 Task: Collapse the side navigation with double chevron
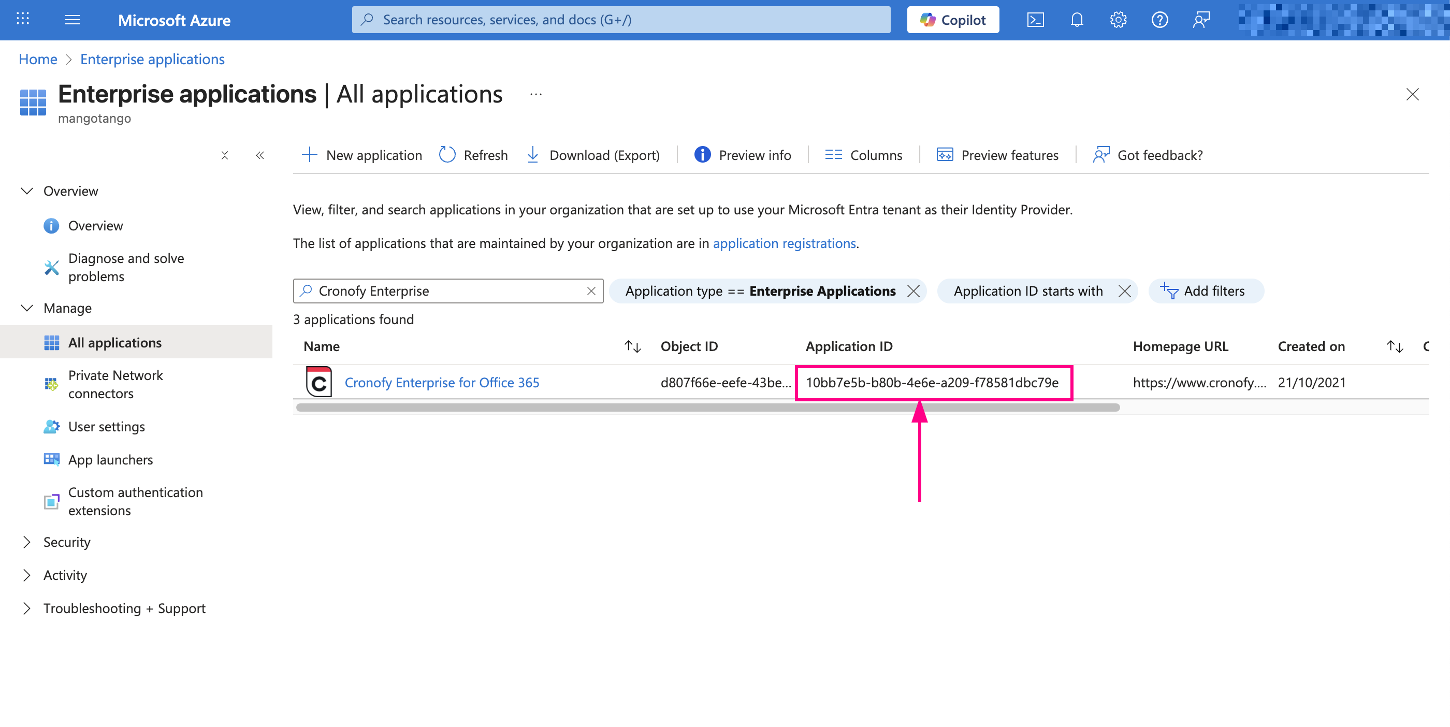pyautogui.click(x=259, y=155)
